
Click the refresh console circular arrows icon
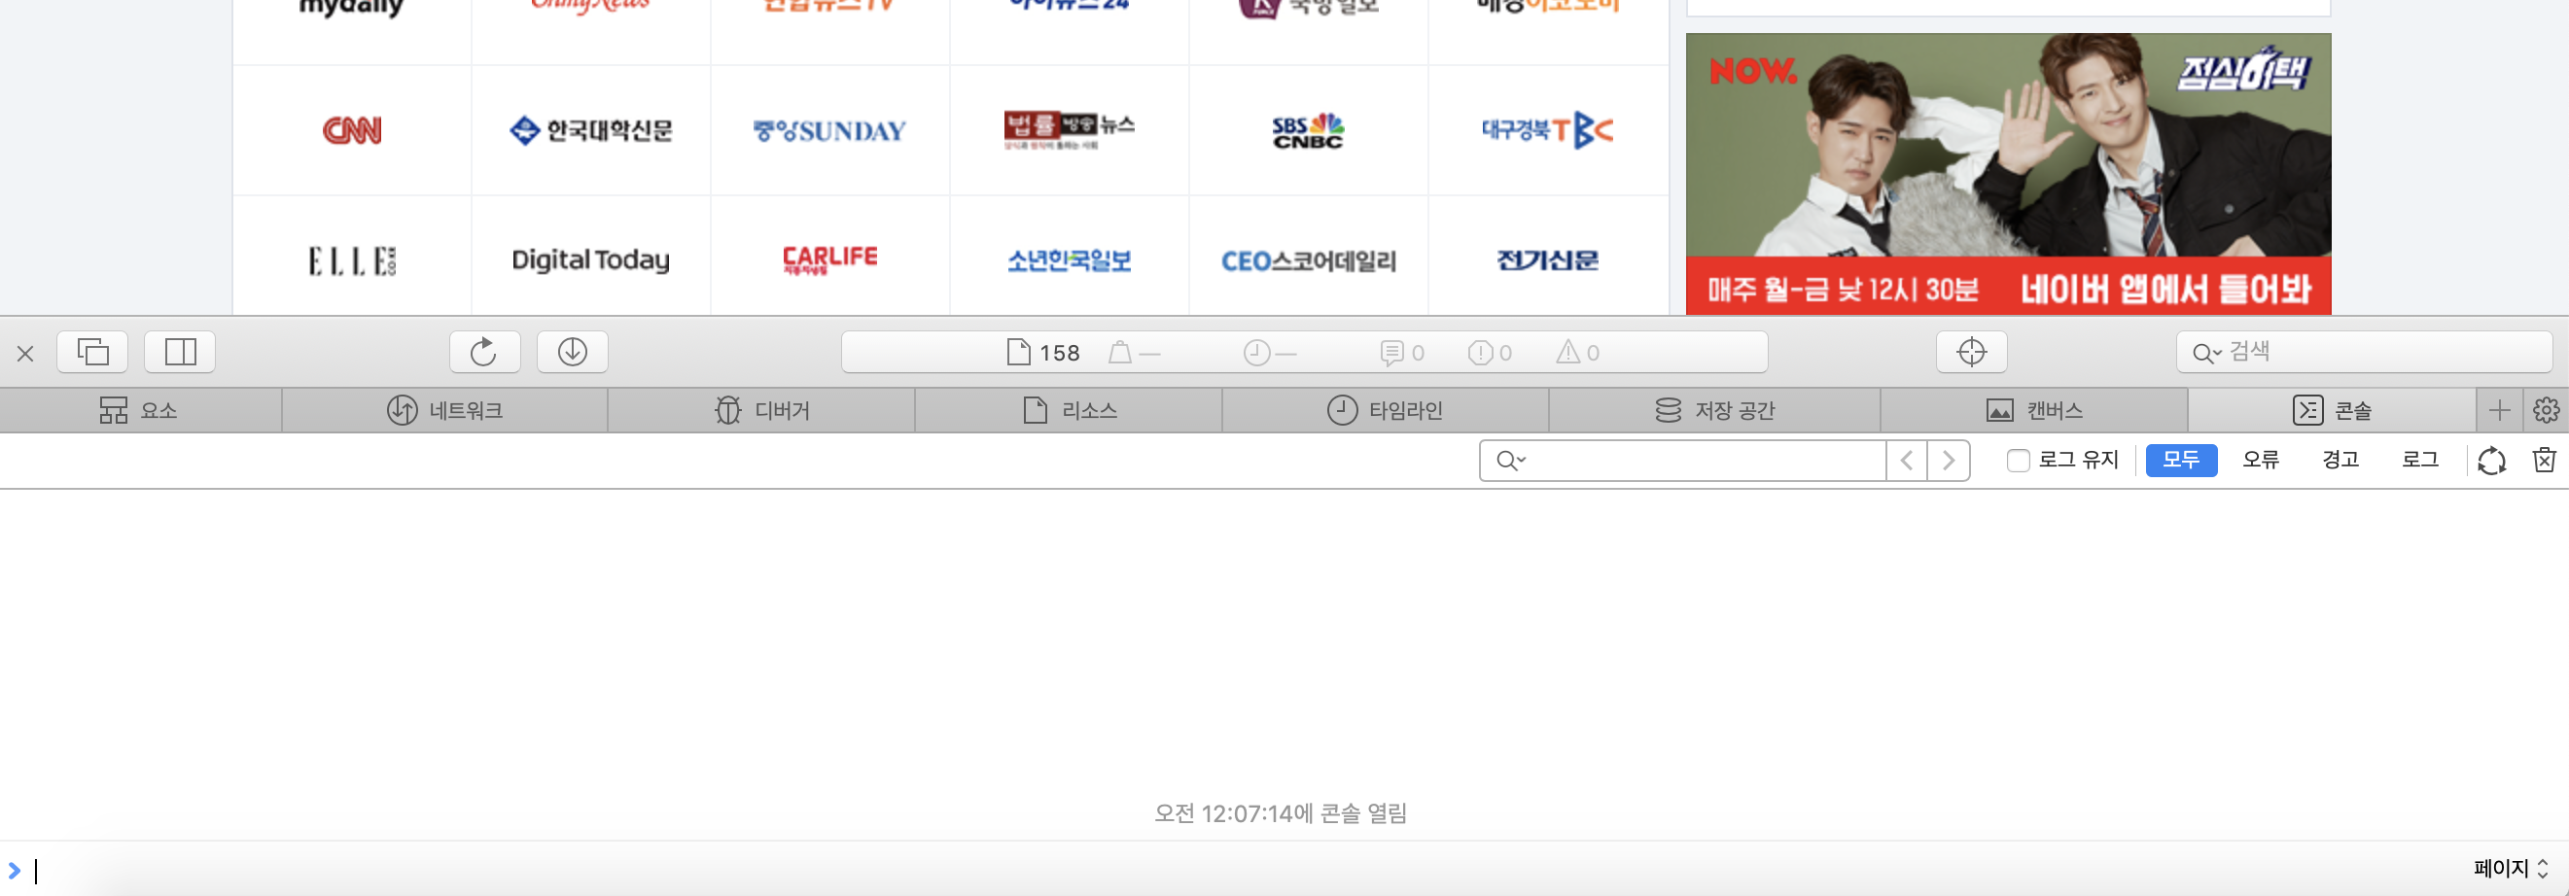click(2491, 461)
